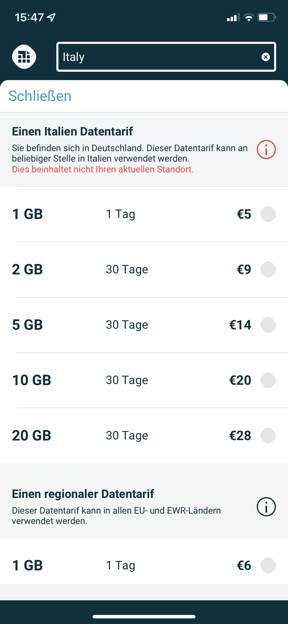This screenshot has height=624, width=288.
Task: Tap the app grid logo icon
Action: click(24, 57)
